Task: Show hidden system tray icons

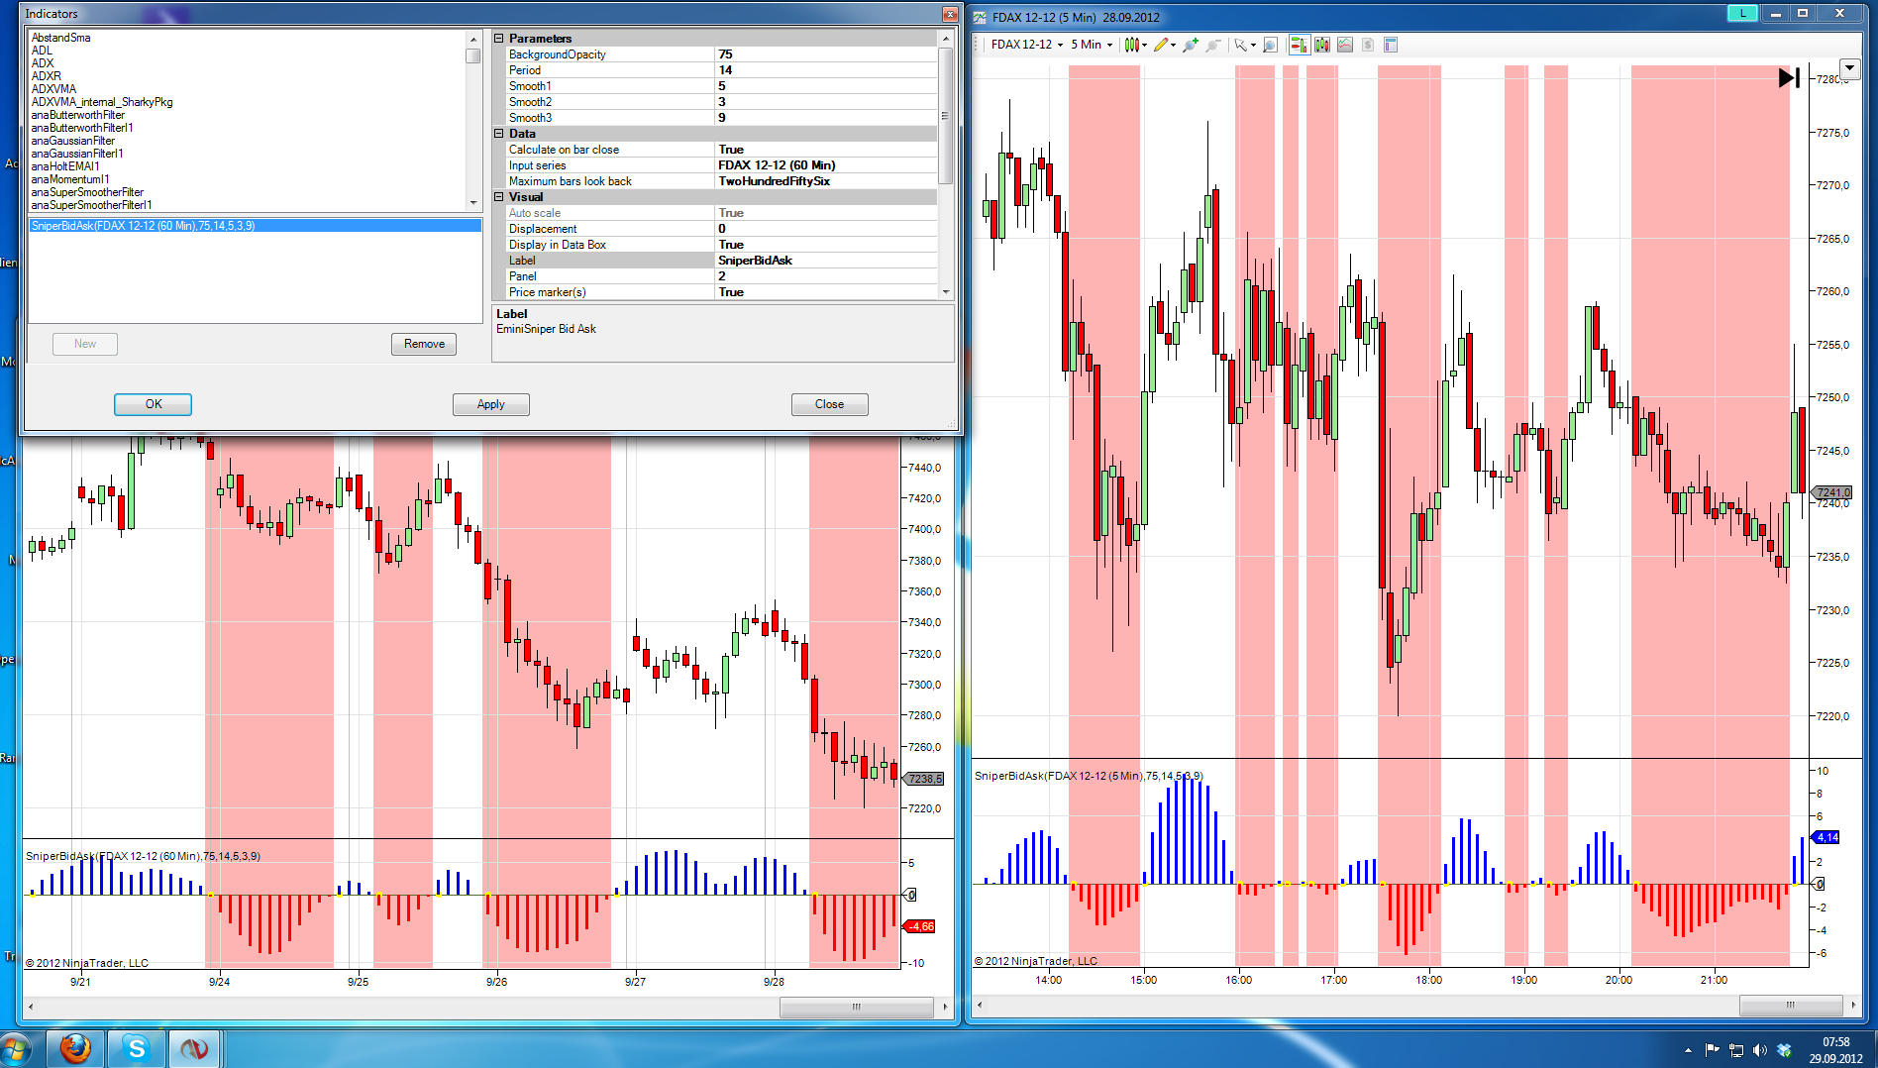Action: (1688, 1050)
